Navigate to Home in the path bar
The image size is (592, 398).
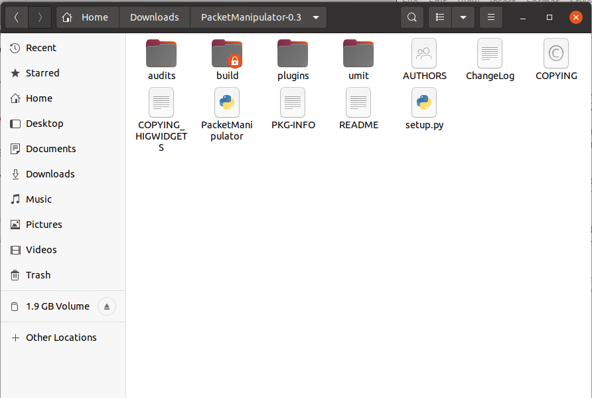point(88,17)
